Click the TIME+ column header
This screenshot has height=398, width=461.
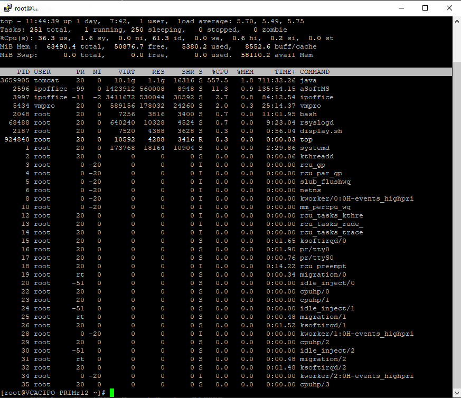tap(285, 72)
